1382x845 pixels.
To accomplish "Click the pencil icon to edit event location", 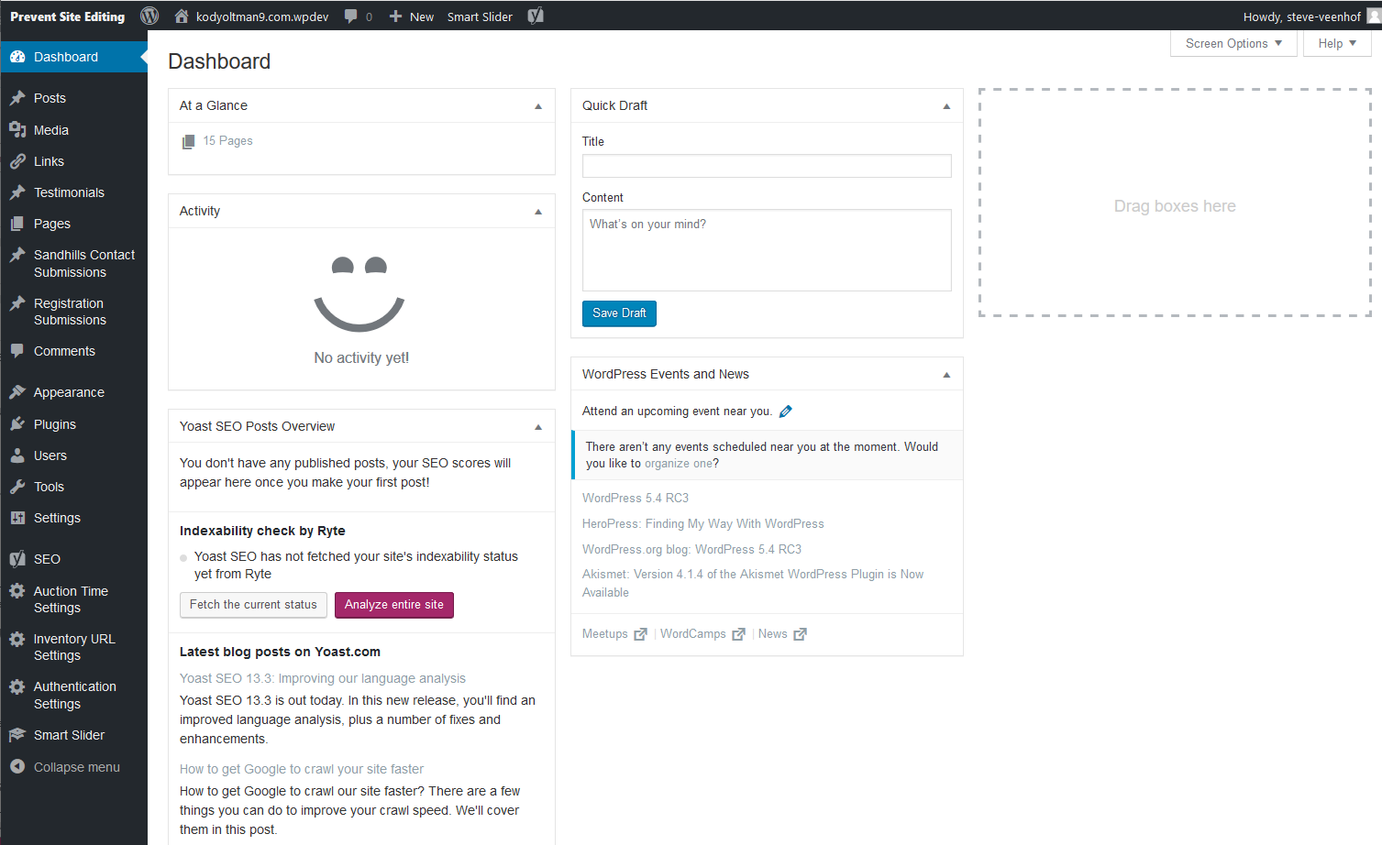I will tap(786, 412).
